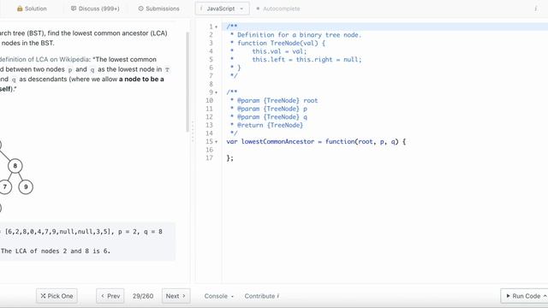Click tree node 9 in the diagram
548x308 pixels.
pos(26,187)
